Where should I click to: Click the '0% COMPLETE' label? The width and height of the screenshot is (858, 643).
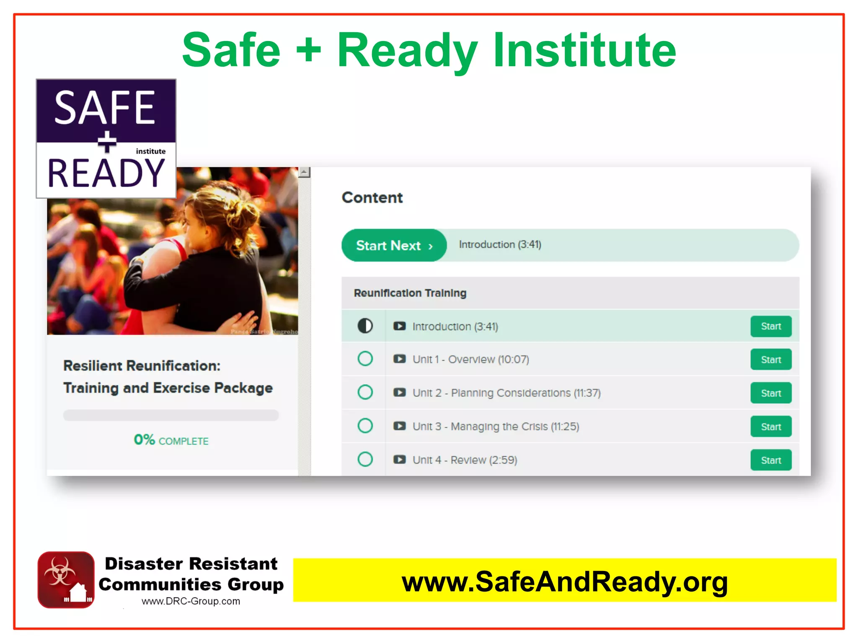tap(171, 440)
